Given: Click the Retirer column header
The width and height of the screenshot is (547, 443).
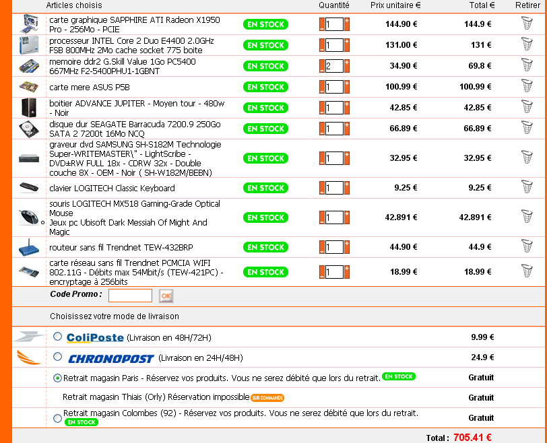Looking at the screenshot, I should click(x=527, y=5).
